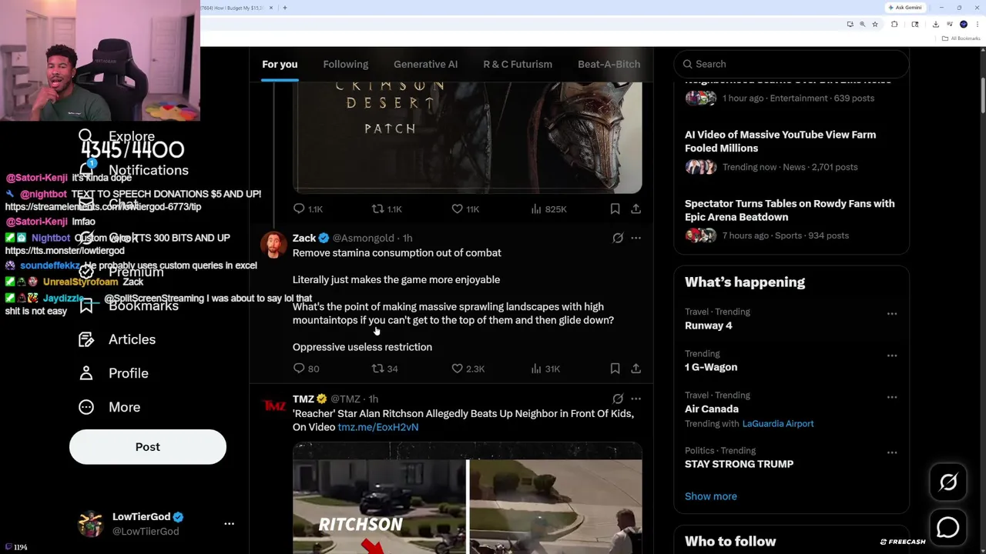This screenshot has height=554, width=986.
Task: Open the floating Messages chat button
Action: pyautogui.click(x=948, y=527)
